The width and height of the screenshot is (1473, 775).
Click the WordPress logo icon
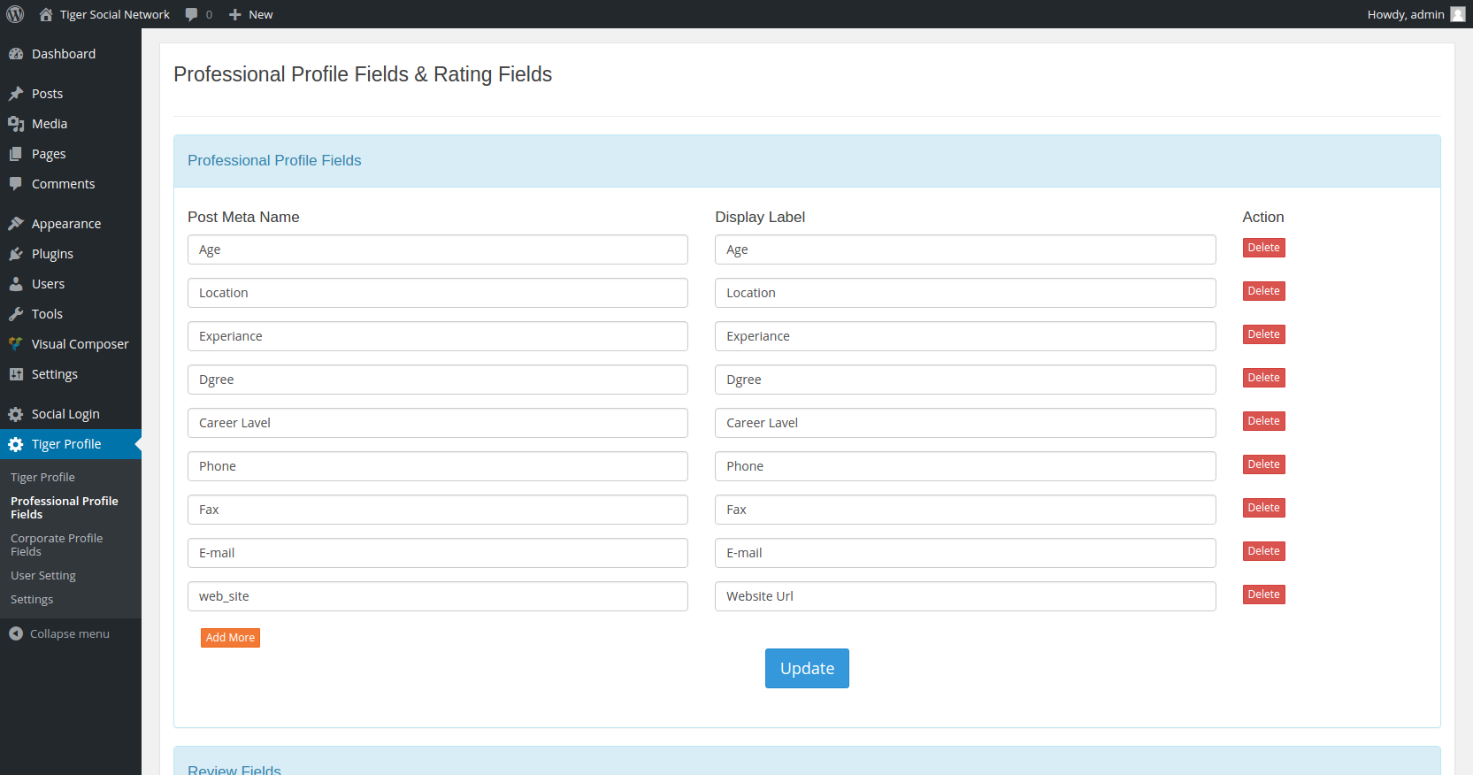[15, 14]
